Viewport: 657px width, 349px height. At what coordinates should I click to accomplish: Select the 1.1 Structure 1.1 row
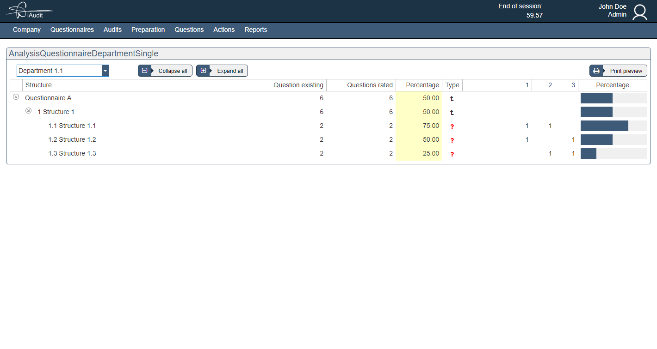click(x=328, y=126)
